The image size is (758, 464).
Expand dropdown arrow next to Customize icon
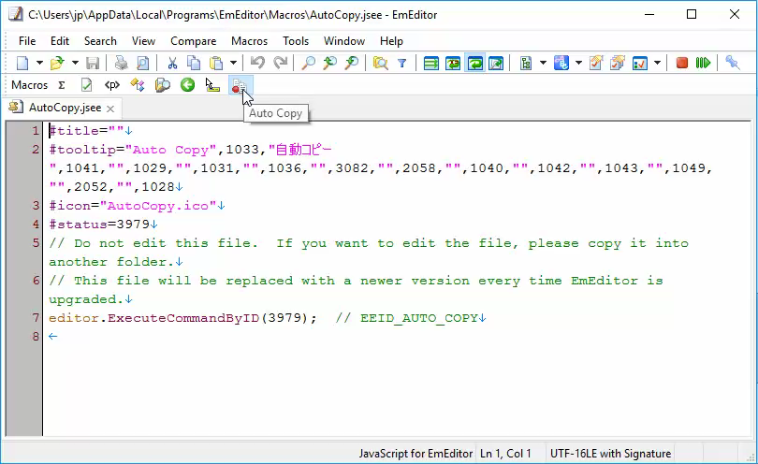pyautogui.click(x=657, y=63)
